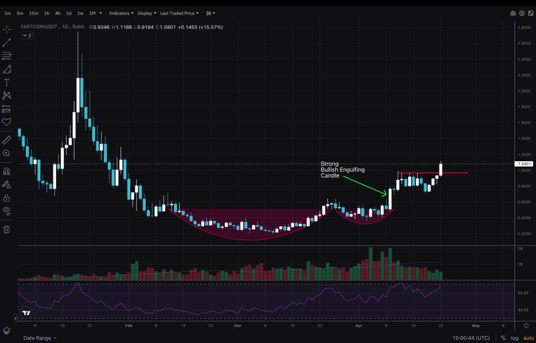This screenshot has width=536, height=343.
Task: Click the 2.0000 price axis label
Action: 524,91
